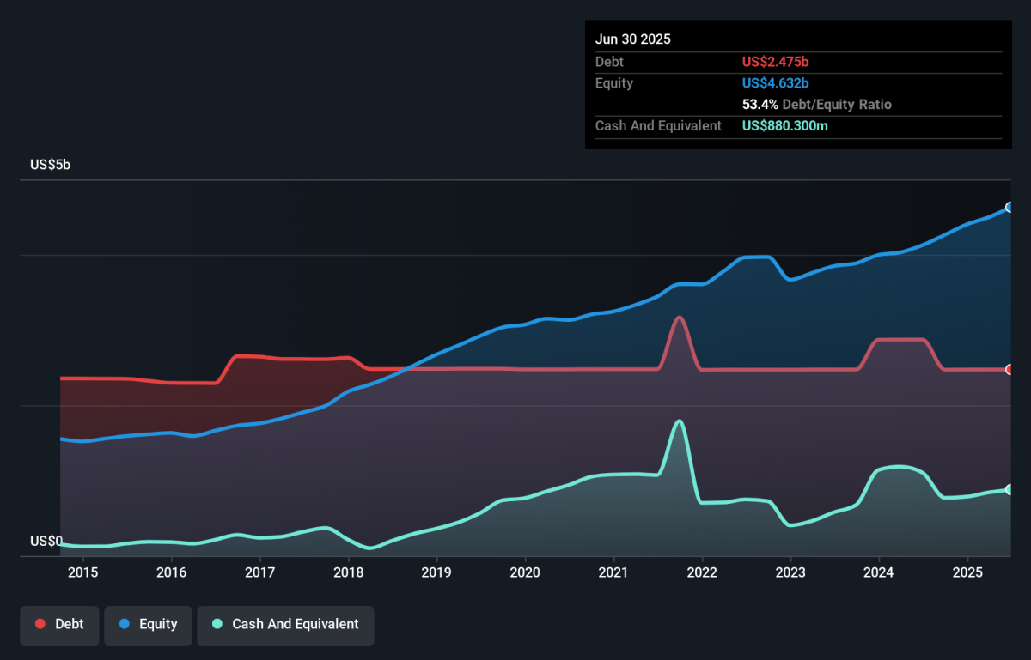The height and width of the screenshot is (660, 1031).
Task: Click the 53.4% Debt/Equity Ratio text
Action: point(817,105)
